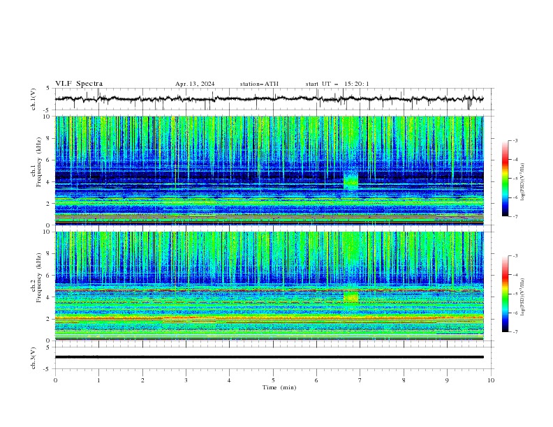The height and width of the screenshot is (427, 553).
Task: Click the red band near 2 kHz in ch.2 spectrogram
Action: [269, 318]
